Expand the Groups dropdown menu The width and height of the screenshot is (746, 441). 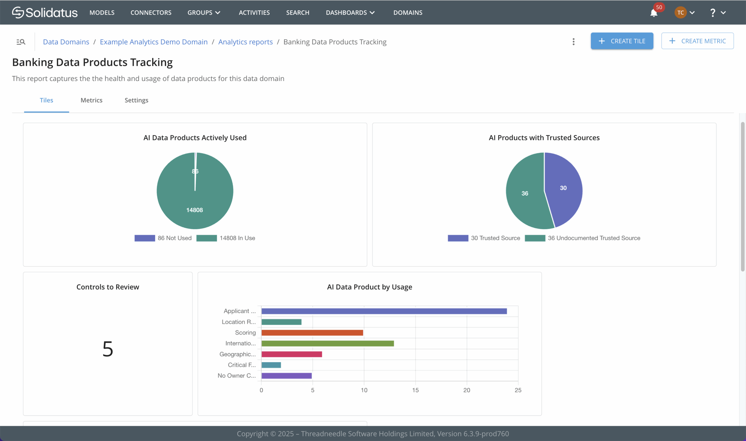204,13
